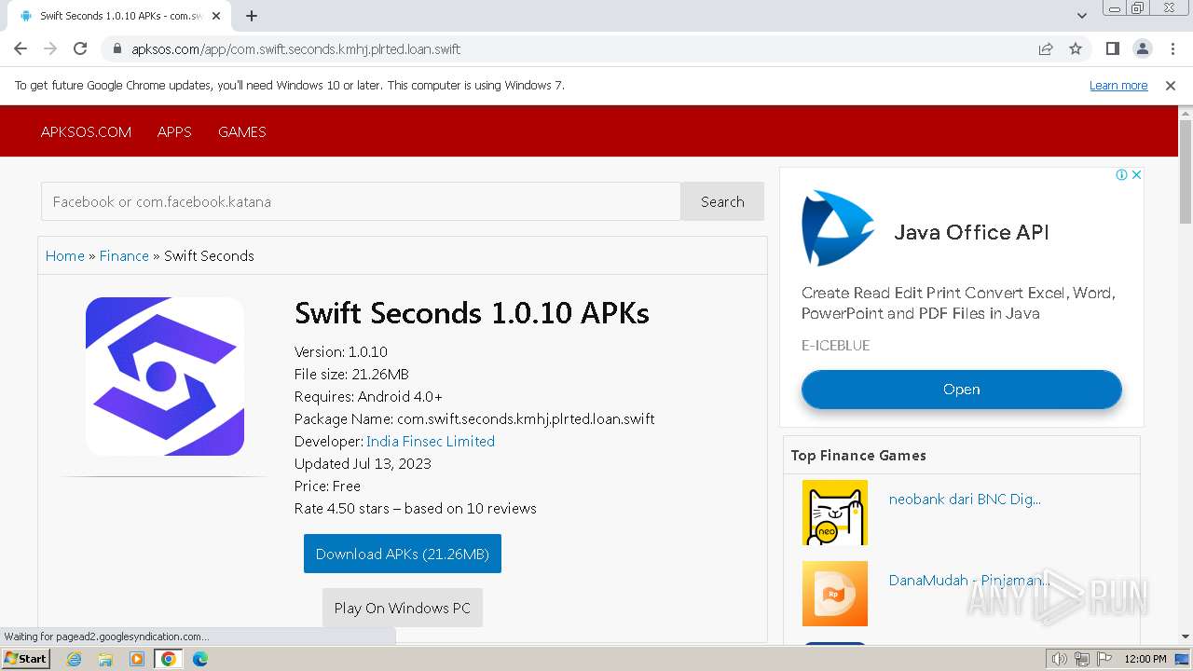The image size is (1193, 671).
Task: Reload the current page
Action: 80,48
